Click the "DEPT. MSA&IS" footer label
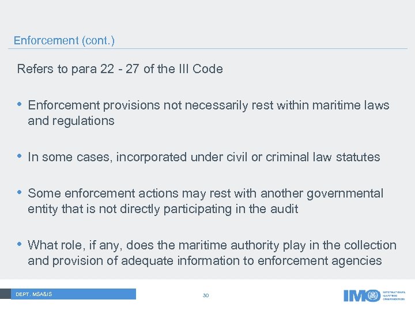Screen dimensions: 415x311 [34, 295]
